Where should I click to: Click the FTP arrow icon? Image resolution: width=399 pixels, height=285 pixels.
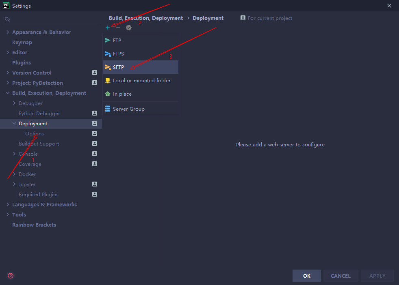[108, 41]
